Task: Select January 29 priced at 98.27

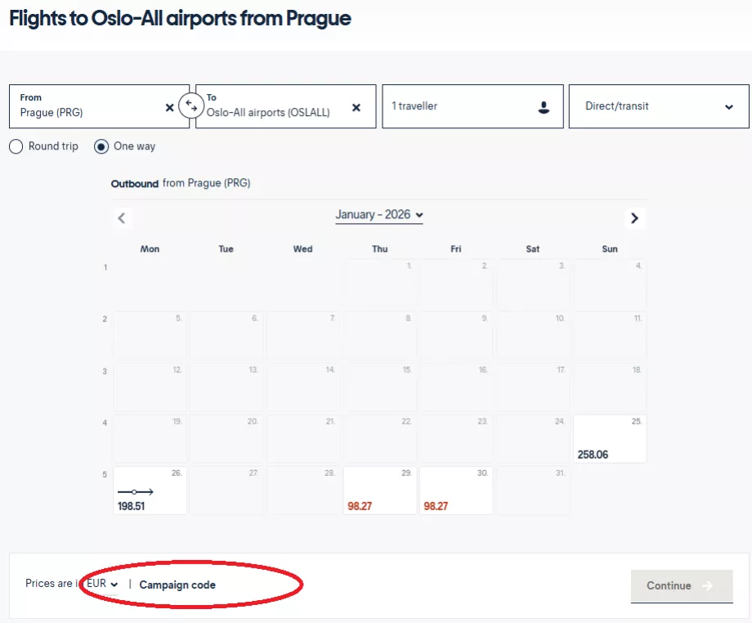Action: click(x=379, y=489)
